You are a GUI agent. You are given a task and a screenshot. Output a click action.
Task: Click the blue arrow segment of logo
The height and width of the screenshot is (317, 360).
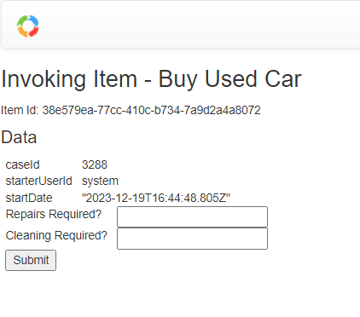34,20
